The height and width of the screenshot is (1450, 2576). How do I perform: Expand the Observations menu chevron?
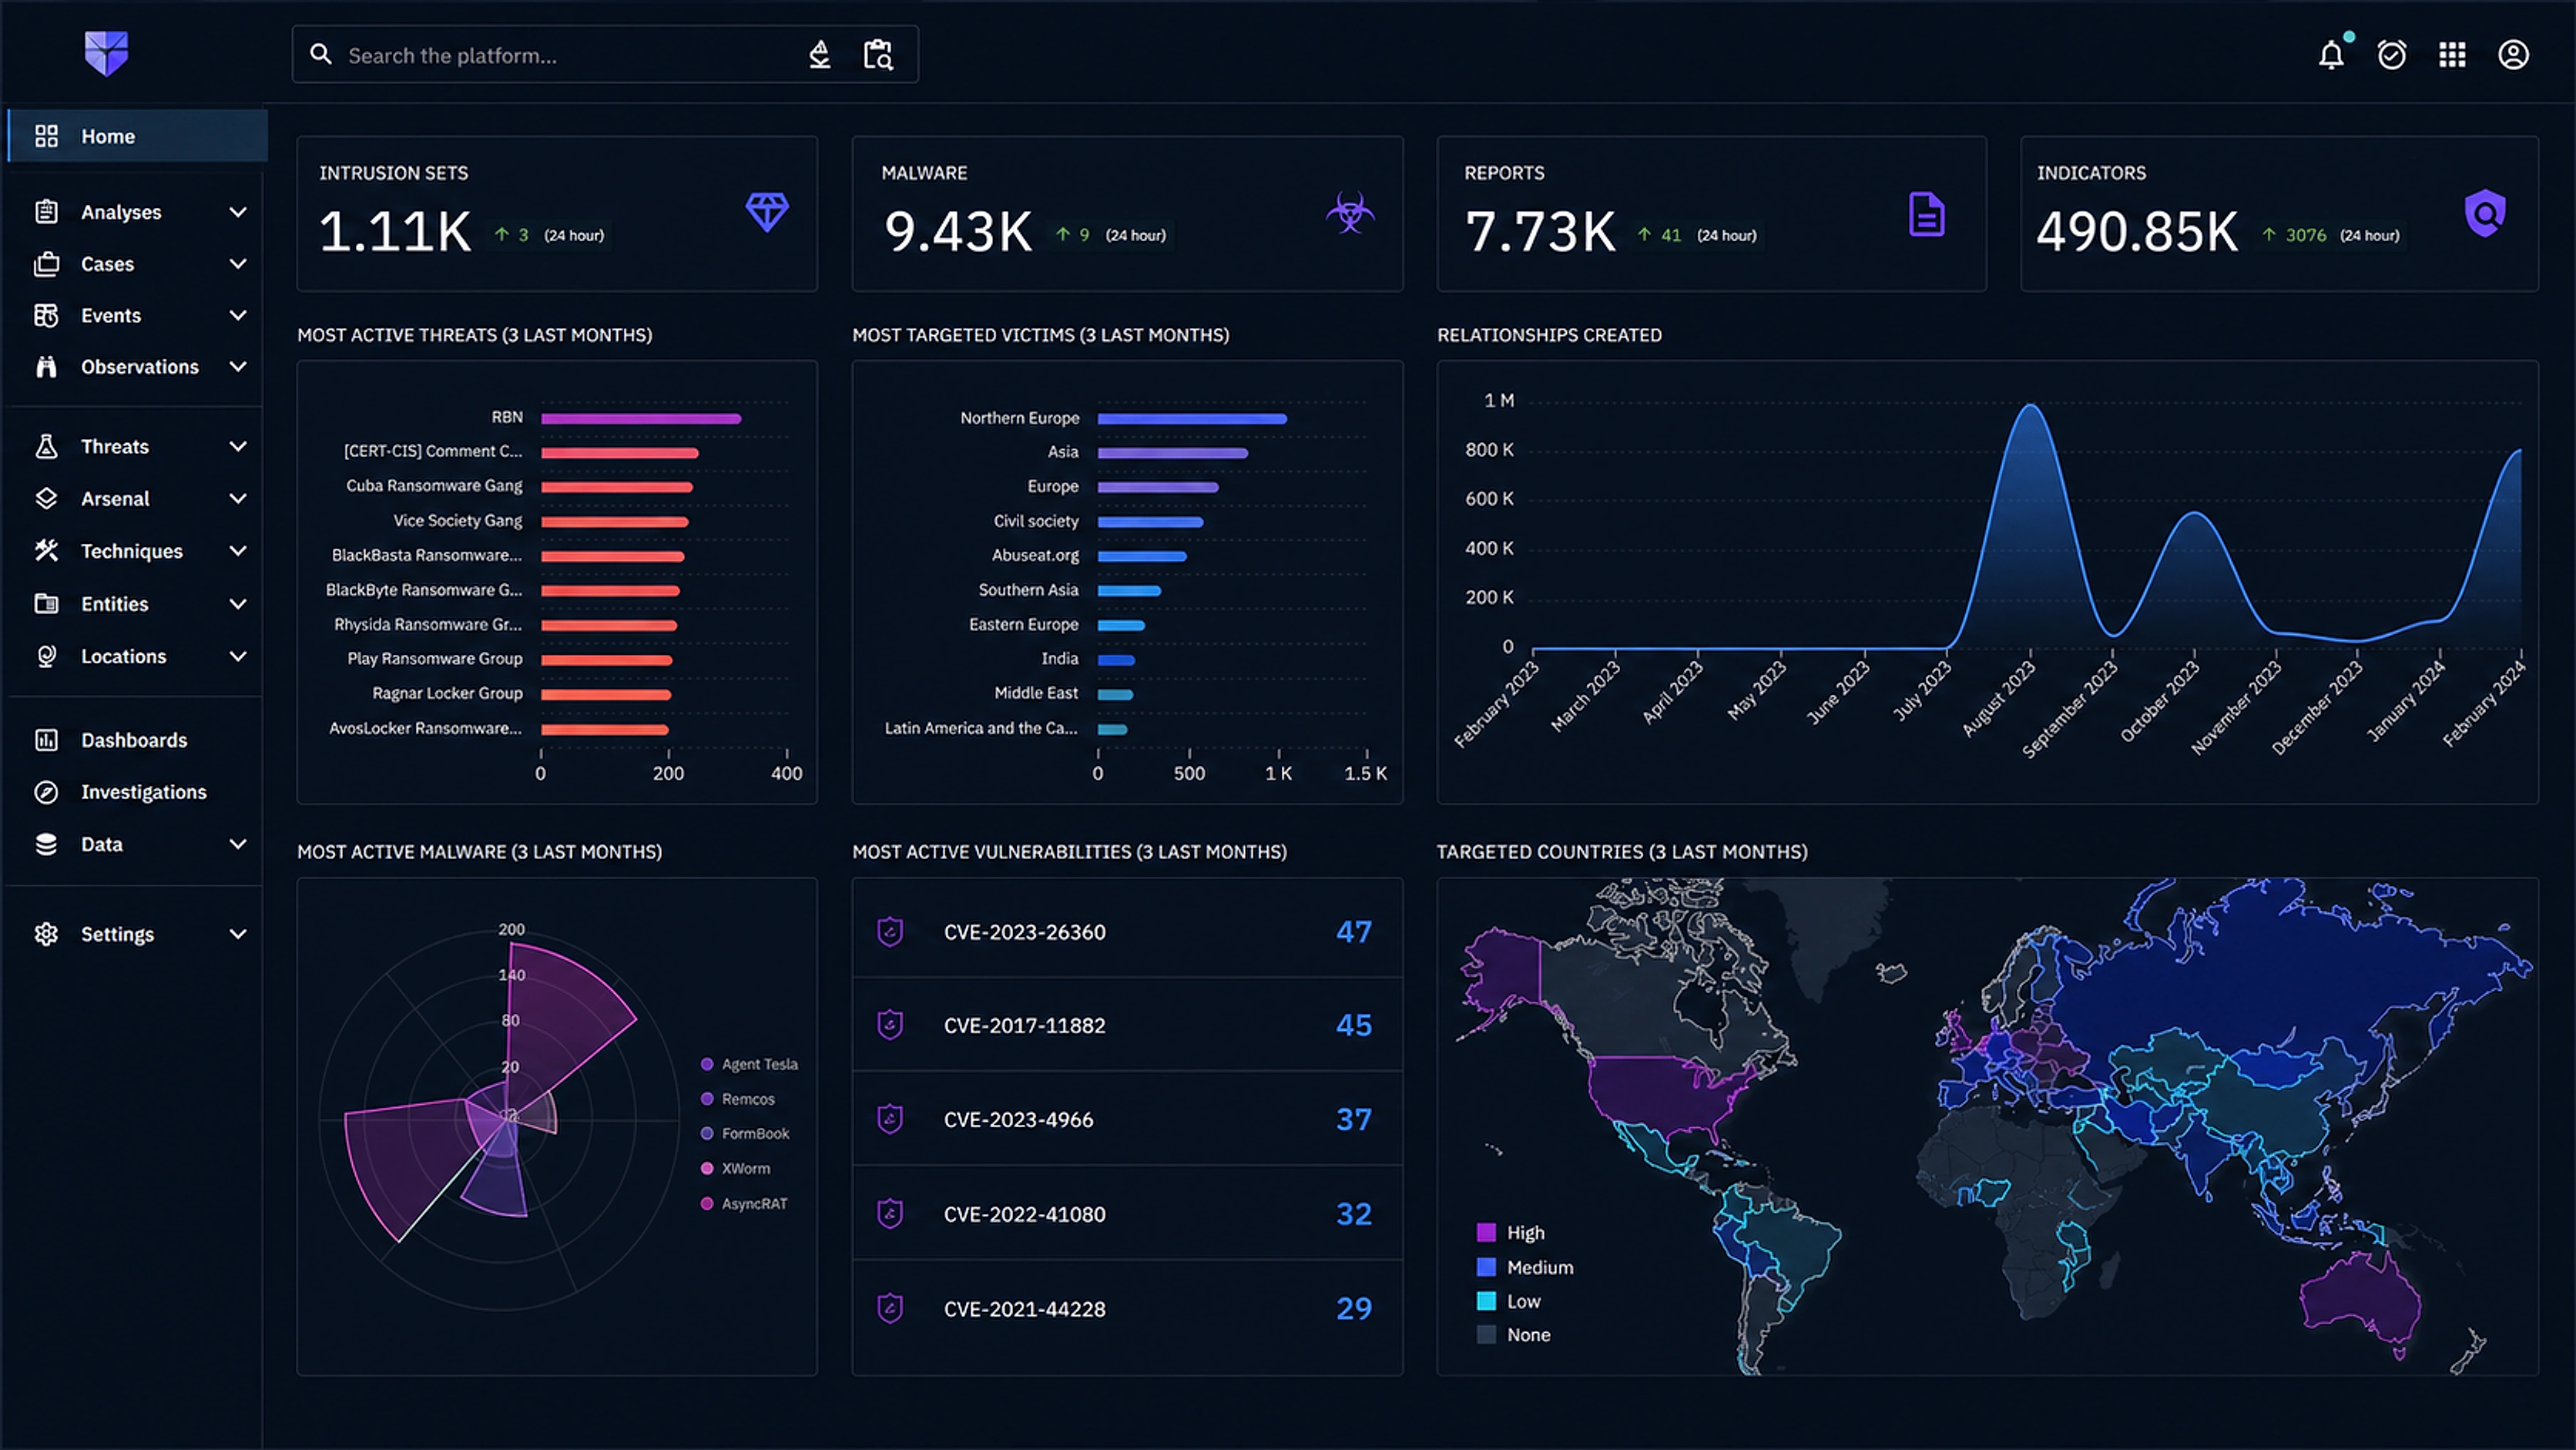pos(238,367)
